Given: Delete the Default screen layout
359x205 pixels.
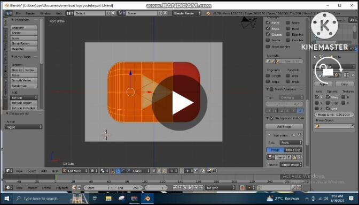Looking at the screenshot, I should coord(113,13).
